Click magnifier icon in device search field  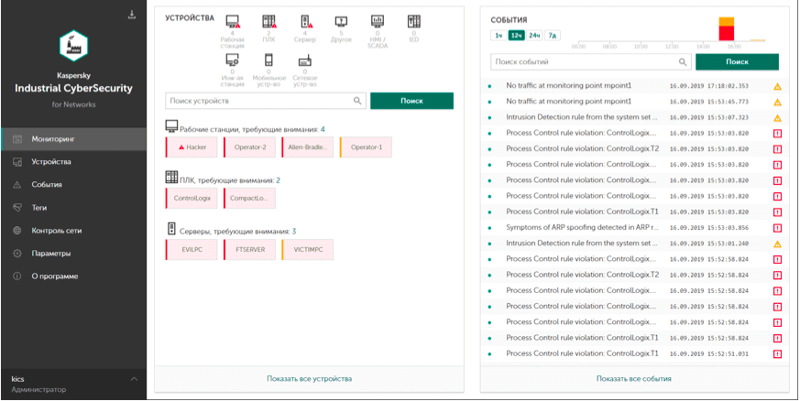tap(357, 101)
